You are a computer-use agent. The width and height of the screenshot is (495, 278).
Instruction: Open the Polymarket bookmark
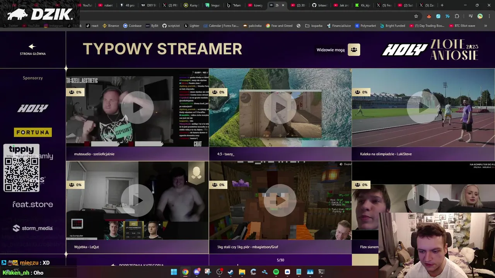pos(365,25)
